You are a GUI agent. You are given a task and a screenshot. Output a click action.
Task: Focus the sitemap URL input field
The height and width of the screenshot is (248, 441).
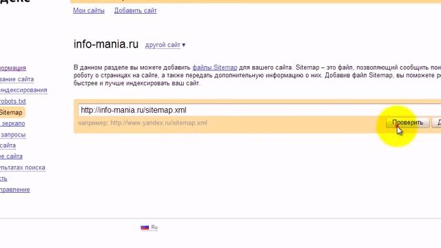click(259, 110)
